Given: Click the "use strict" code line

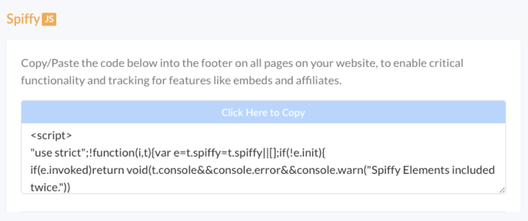Looking at the screenshot, I should click(177, 153).
